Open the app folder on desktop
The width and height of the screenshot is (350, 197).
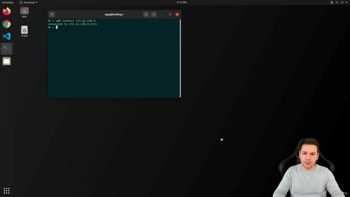coord(24,12)
